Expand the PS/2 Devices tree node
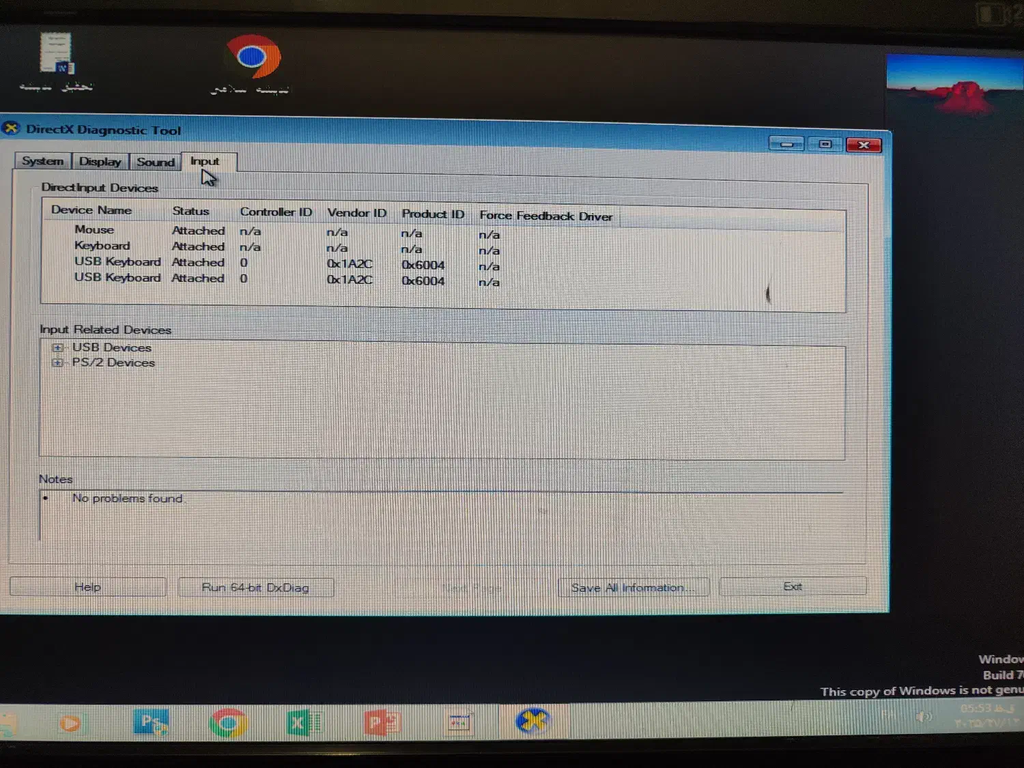Viewport: 1024px width, 768px height. coord(58,362)
